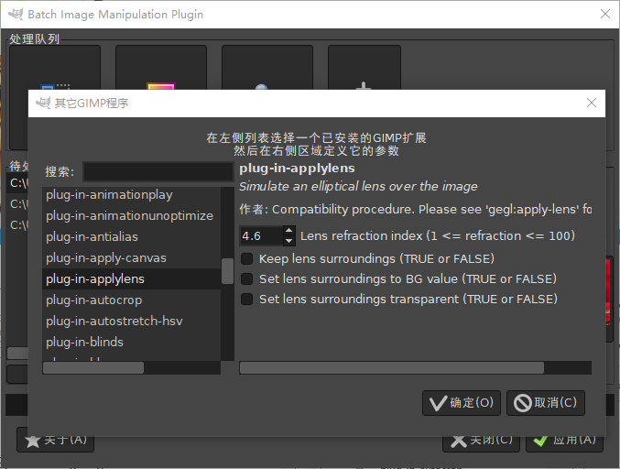The image size is (620, 469).
Task: Click the add (+) queue item tile
Action: [364, 67]
